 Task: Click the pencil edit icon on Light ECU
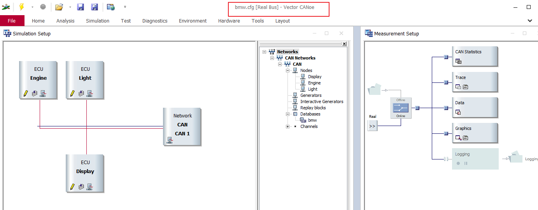pos(72,93)
